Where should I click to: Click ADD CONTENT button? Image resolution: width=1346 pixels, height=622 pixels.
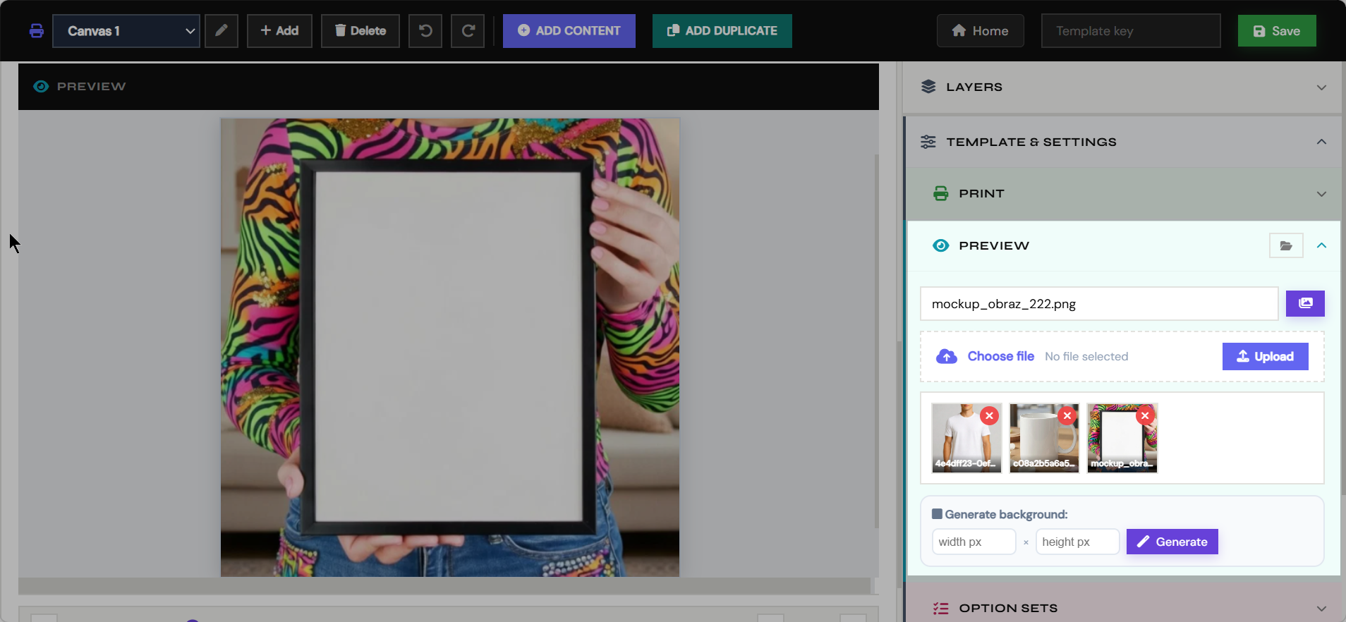(569, 31)
